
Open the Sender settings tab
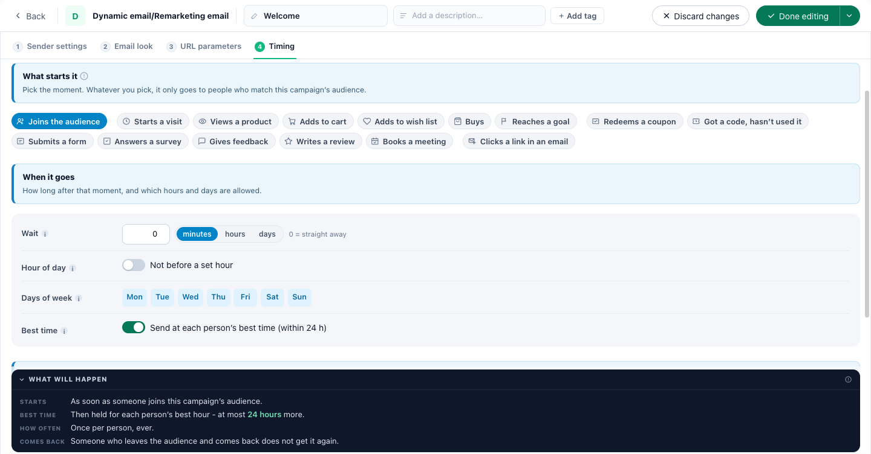coord(50,46)
